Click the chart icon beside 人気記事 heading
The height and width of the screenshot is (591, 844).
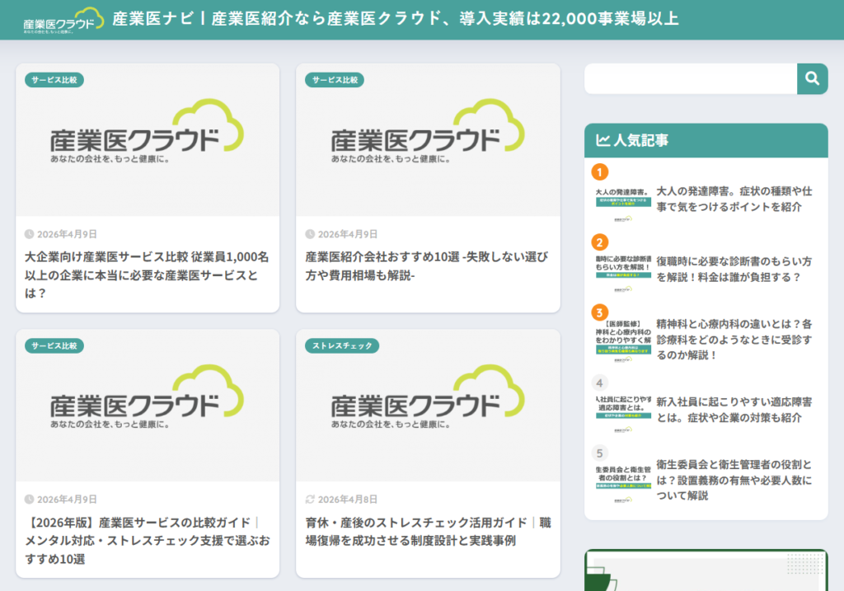click(x=603, y=140)
